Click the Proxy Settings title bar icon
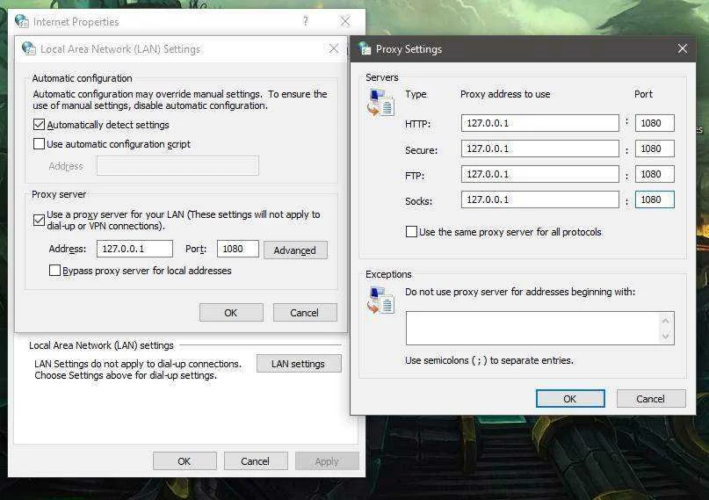Viewport: 709px width, 500px height. [365, 48]
